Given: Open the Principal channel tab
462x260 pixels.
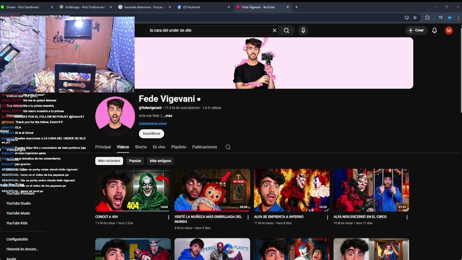Looking at the screenshot, I should (103, 147).
